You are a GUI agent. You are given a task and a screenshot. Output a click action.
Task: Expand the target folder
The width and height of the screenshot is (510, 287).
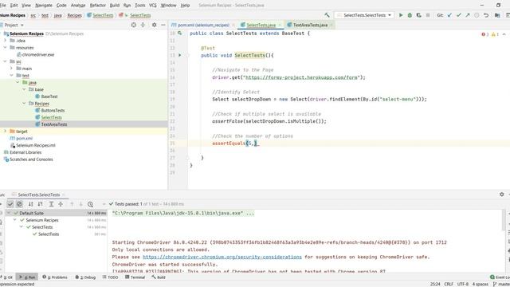pyautogui.click(x=6, y=131)
